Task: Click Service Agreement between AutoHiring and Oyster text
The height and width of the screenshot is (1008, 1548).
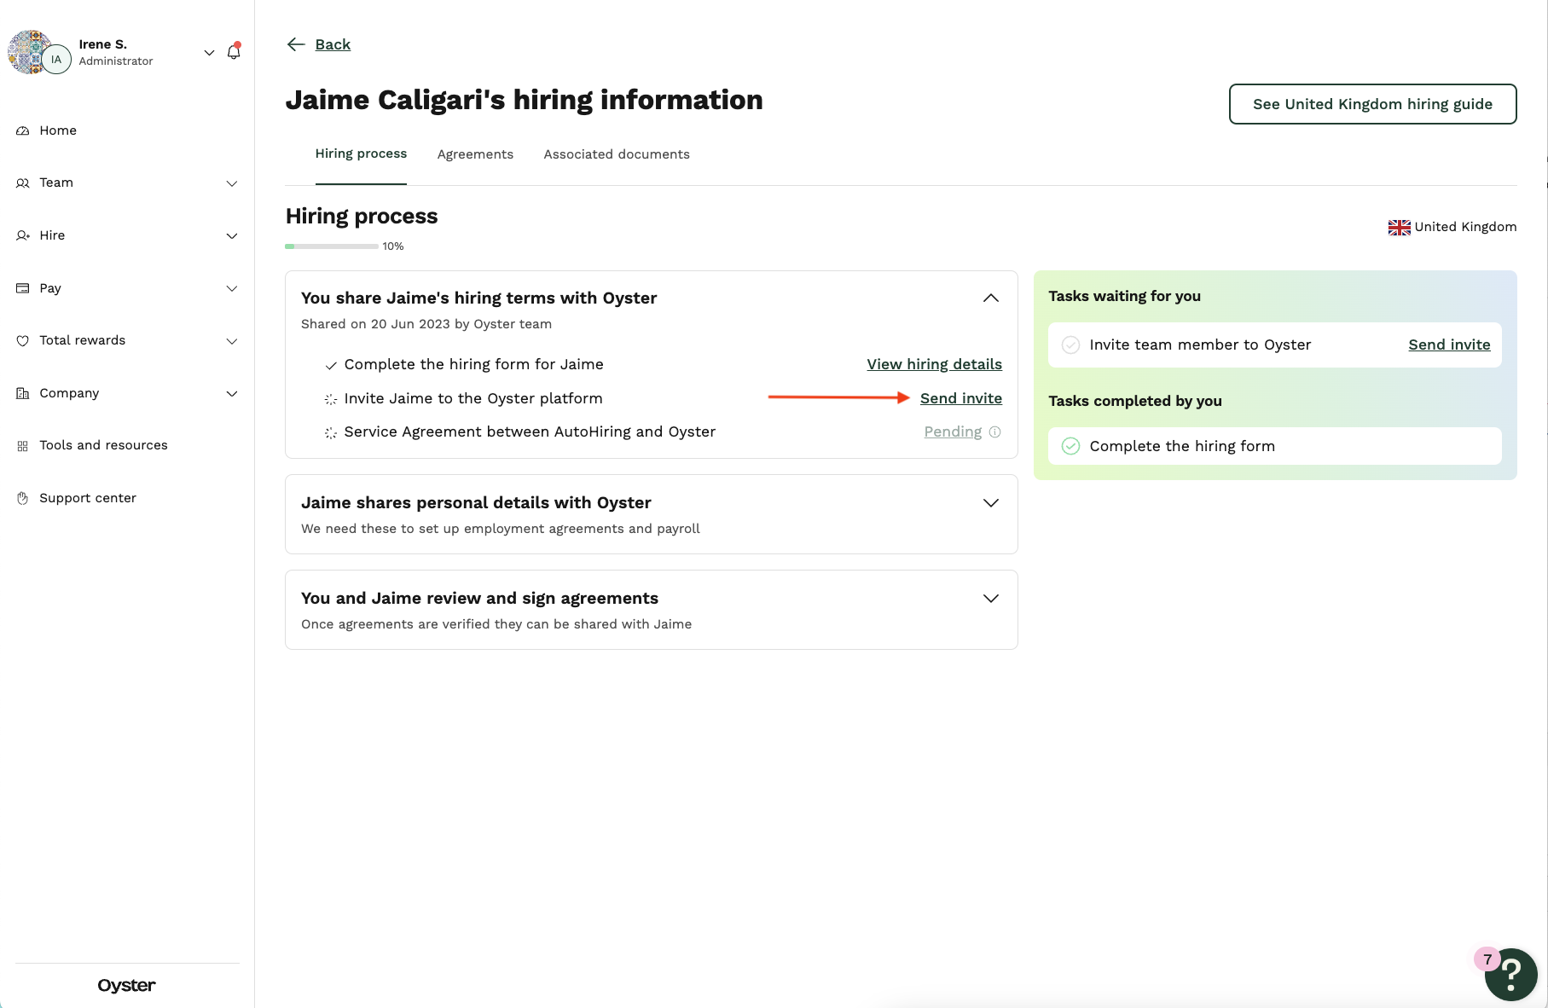Action: (530, 432)
